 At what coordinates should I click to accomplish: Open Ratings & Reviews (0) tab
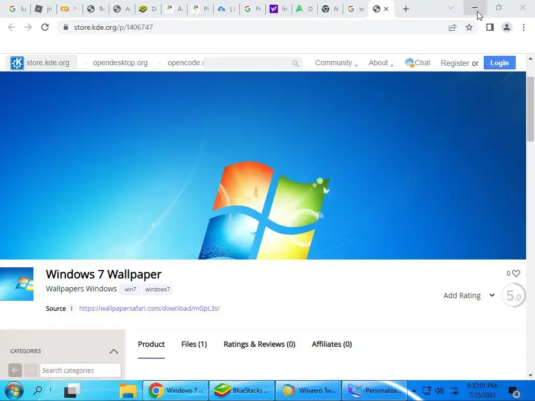pyautogui.click(x=259, y=344)
